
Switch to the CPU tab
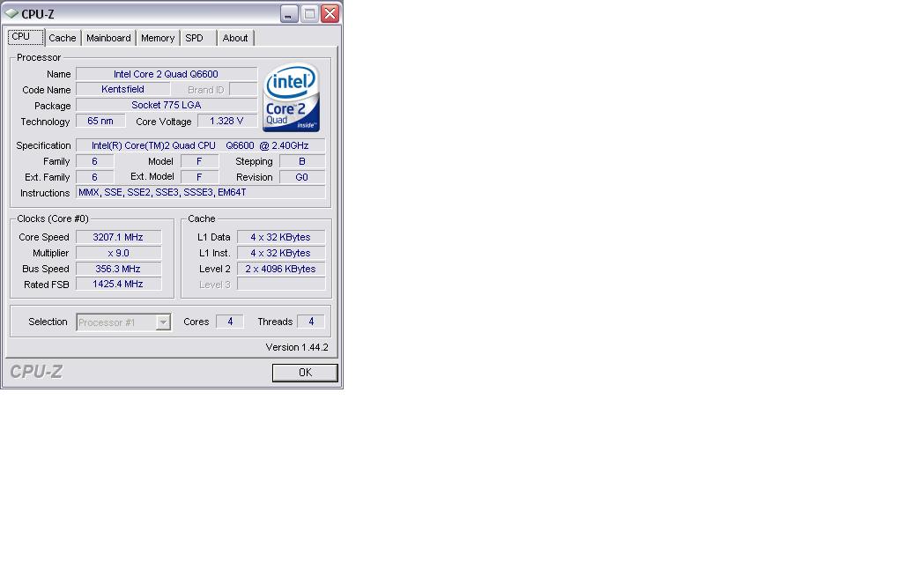[26, 37]
